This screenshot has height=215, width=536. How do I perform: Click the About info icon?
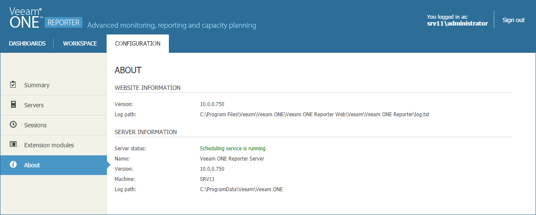click(x=13, y=165)
